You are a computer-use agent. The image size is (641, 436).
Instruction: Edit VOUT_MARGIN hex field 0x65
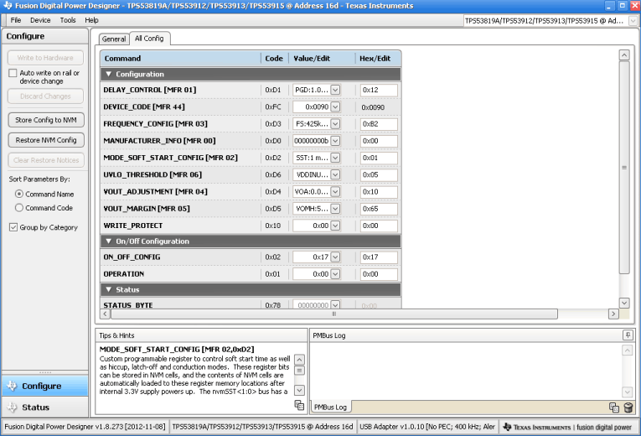pyautogui.click(x=379, y=209)
